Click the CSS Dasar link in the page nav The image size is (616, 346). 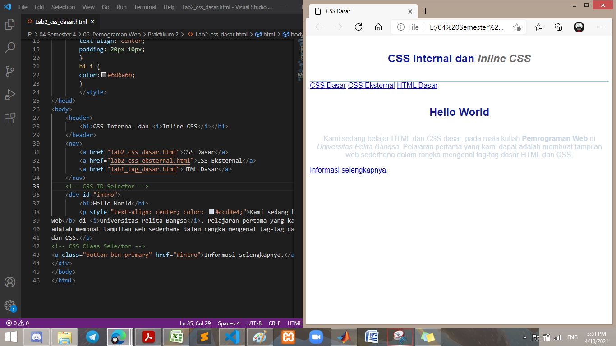tap(328, 86)
